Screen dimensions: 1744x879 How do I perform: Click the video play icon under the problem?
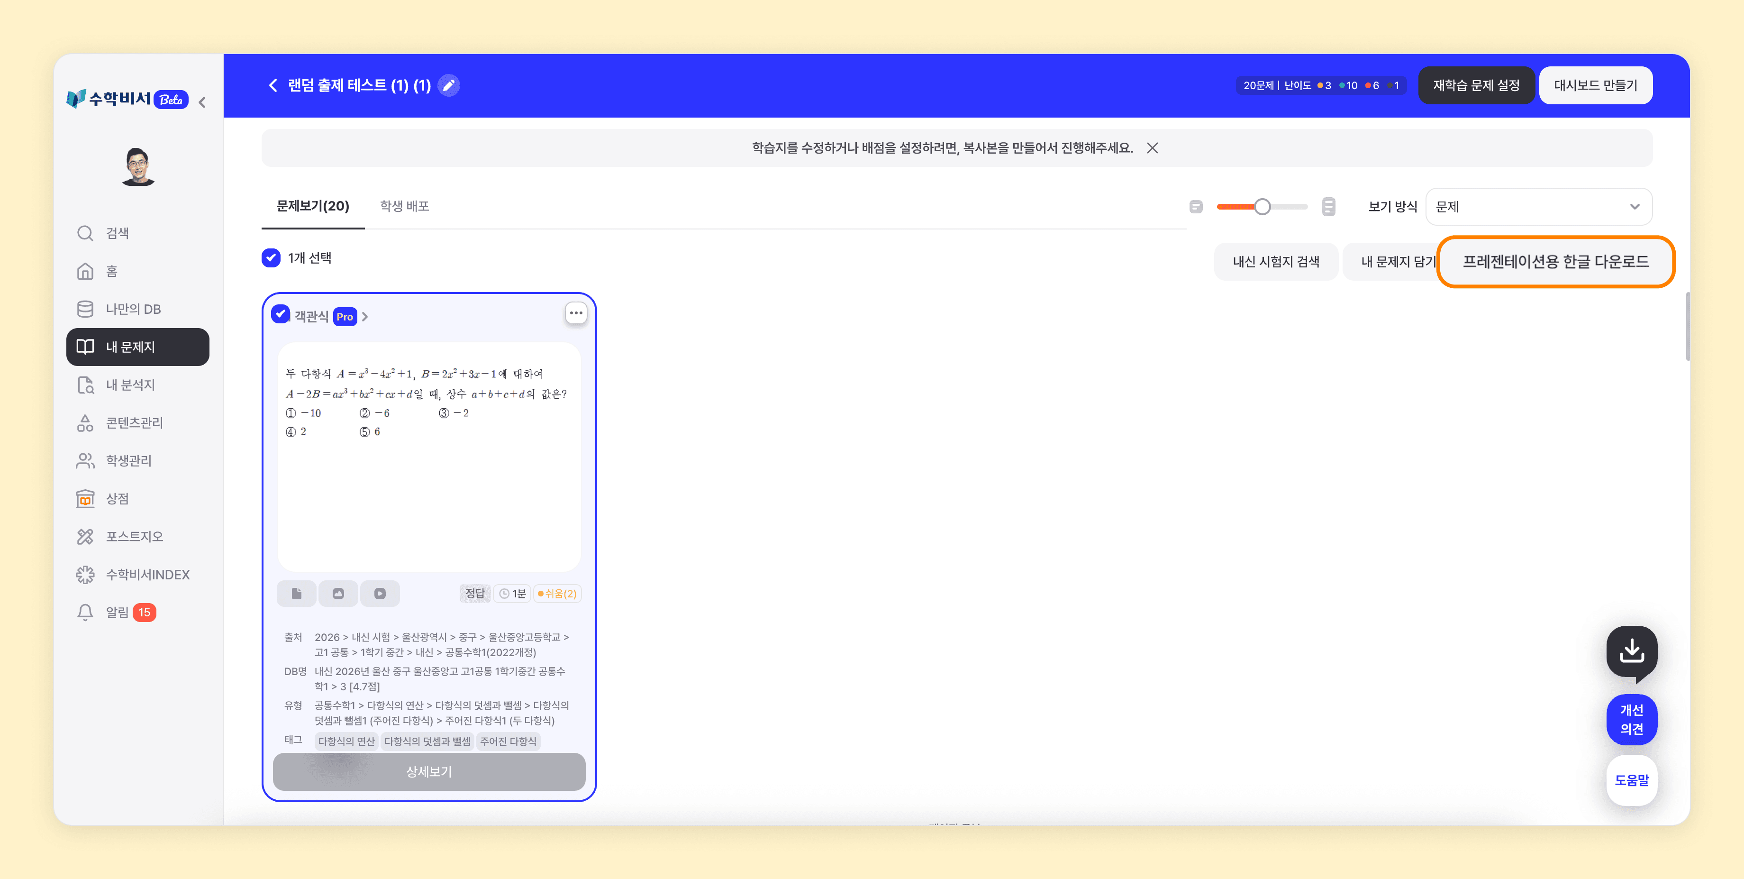380,593
